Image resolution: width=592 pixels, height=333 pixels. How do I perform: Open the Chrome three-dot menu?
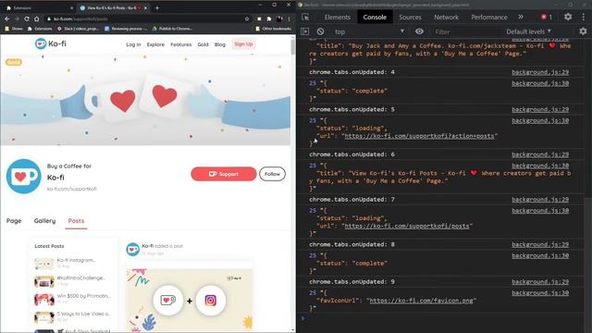coord(290,18)
